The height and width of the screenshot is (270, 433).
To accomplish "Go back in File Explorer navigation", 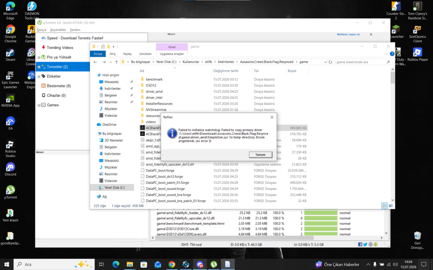I will [x=95, y=62].
